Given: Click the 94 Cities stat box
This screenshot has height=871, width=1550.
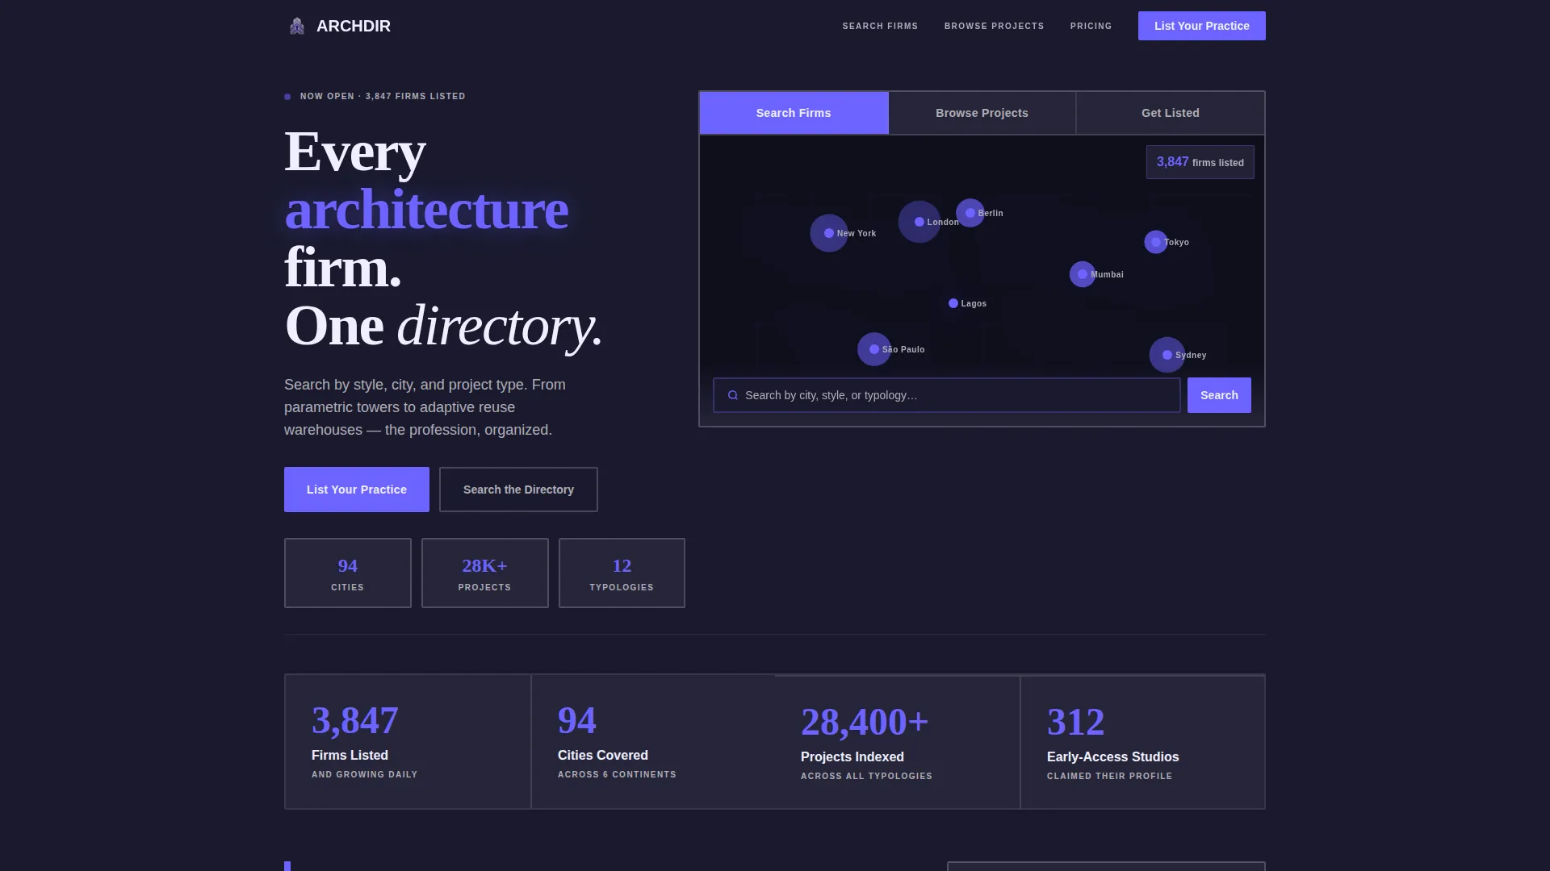Looking at the screenshot, I should (348, 573).
